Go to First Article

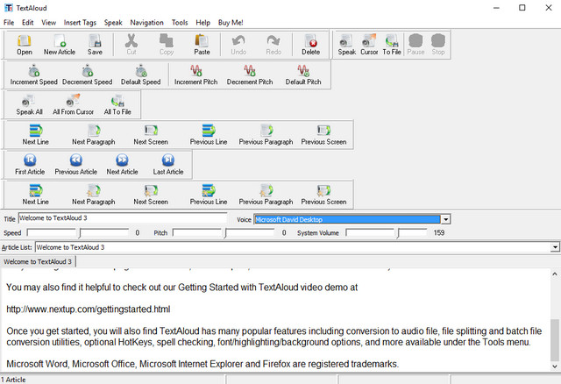30,165
